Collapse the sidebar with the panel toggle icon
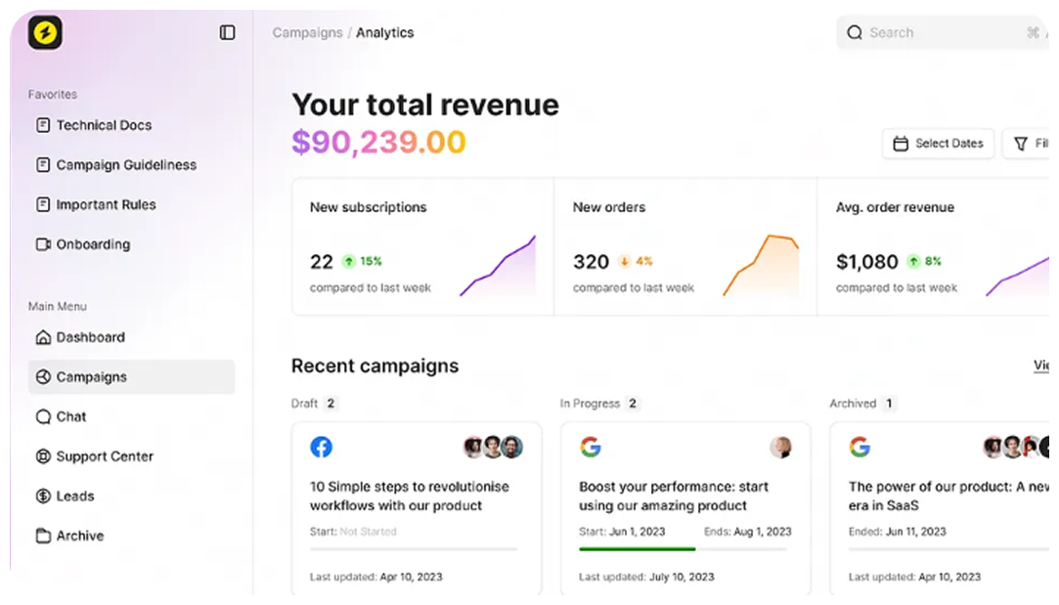 pyautogui.click(x=227, y=32)
